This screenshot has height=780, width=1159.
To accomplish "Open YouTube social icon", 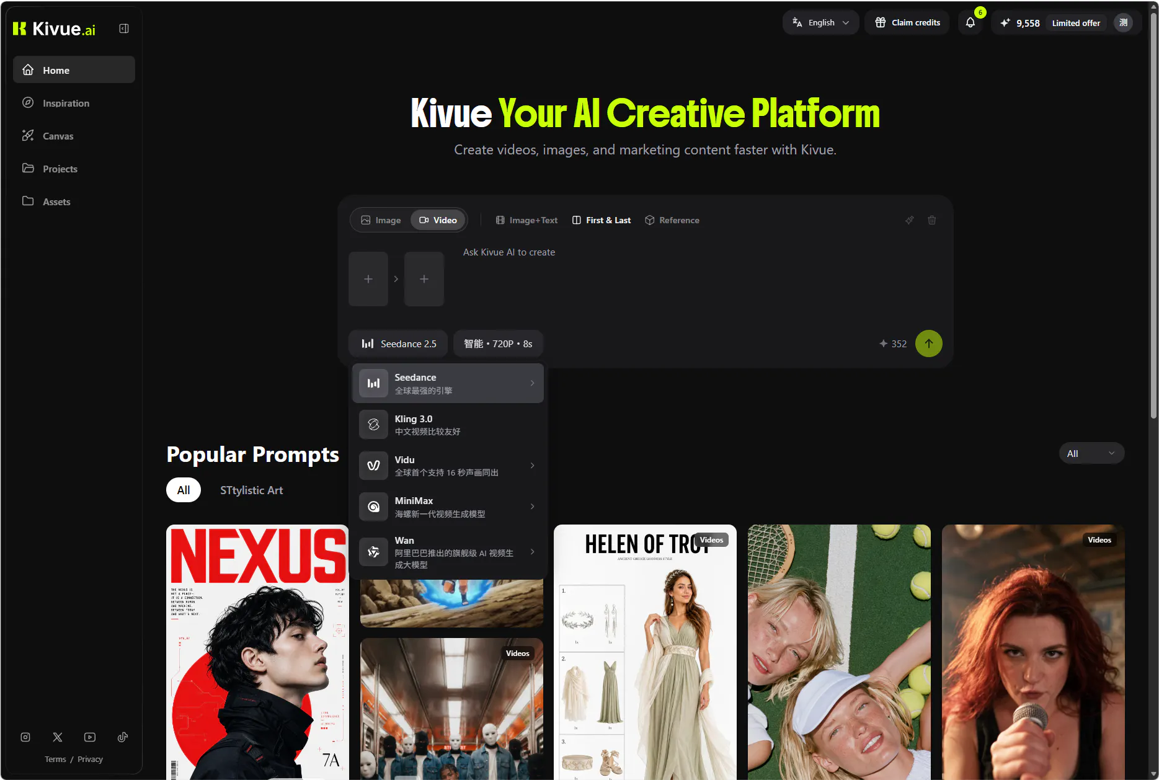I will tap(90, 737).
